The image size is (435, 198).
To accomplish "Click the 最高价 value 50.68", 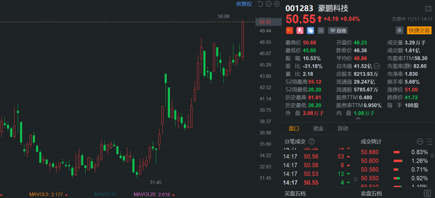I will [309, 42].
